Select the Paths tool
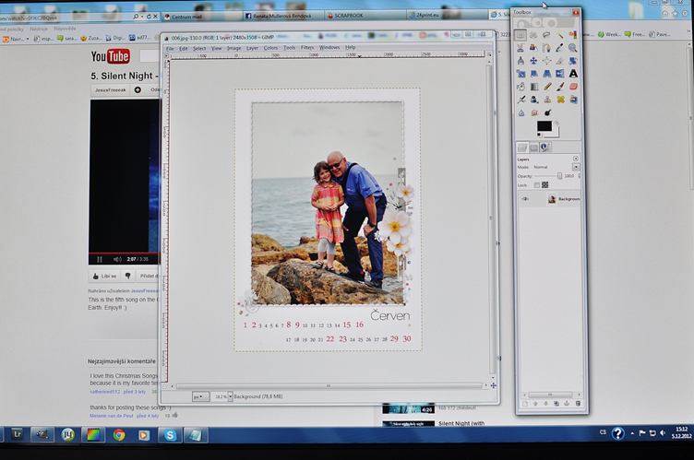The width and height of the screenshot is (694, 460). tap(546, 47)
